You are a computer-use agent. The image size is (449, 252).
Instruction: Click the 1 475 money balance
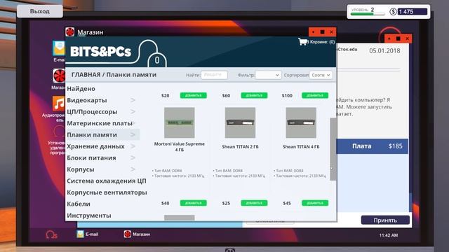click(413, 12)
